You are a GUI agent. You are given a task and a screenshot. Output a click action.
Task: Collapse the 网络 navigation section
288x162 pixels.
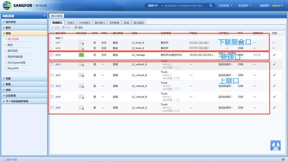[x=24, y=33]
